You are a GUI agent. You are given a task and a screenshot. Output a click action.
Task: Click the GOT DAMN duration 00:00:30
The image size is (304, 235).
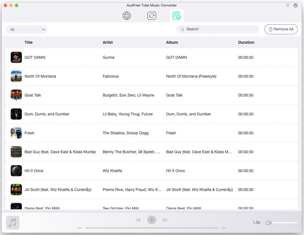coord(246,57)
